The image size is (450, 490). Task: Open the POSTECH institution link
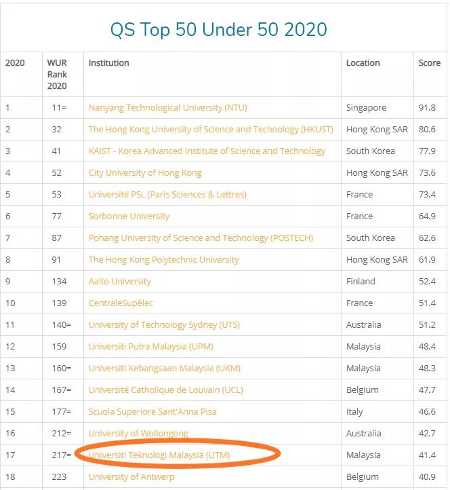pyautogui.click(x=201, y=238)
